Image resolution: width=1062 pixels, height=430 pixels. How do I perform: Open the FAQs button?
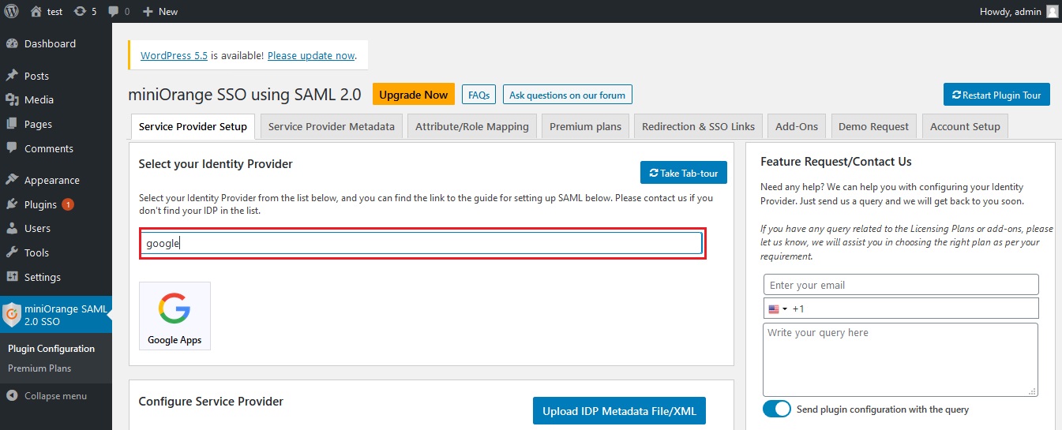point(478,95)
